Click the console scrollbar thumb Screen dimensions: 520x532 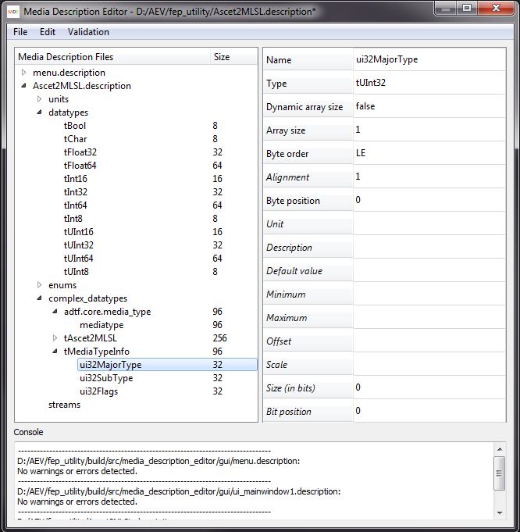tap(499, 473)
